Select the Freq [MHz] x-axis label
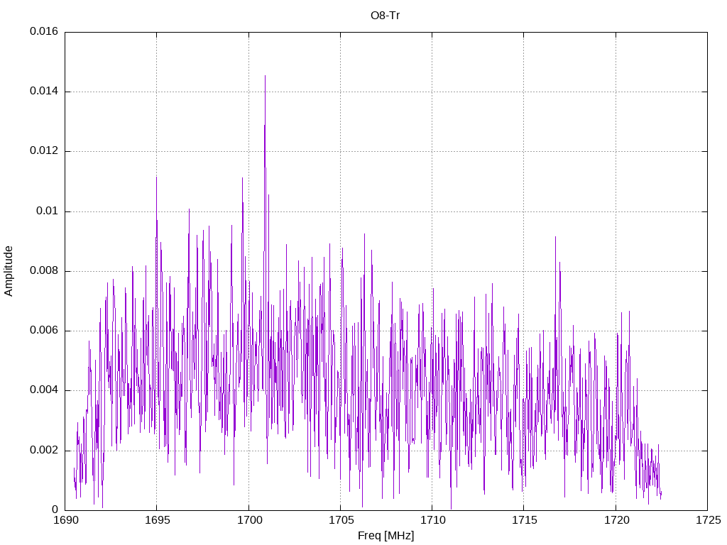This screenshot has width=727, height=545. coord(386,536)
